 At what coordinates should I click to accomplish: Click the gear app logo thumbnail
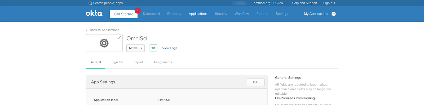(x=104, y=43)
